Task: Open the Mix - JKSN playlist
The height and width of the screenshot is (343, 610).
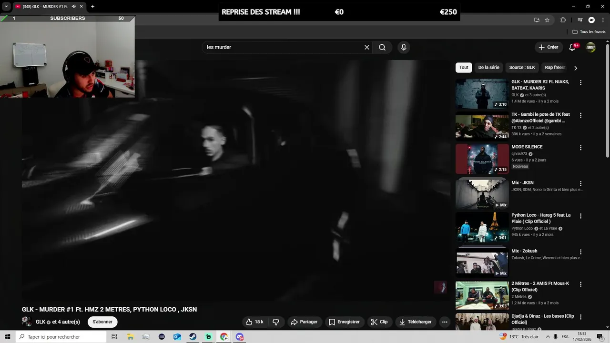Action: 482,194
